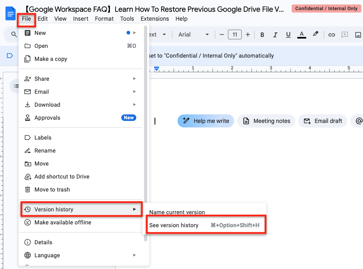Choose Open from the File menu
Viewport: 363px width, 269px height.
[81, 46]
